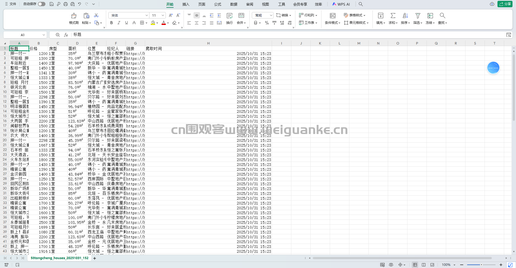516x268 pixels.
Task: Toggle the auto-save (自动保存) switch
Action: tap(42, 4)
